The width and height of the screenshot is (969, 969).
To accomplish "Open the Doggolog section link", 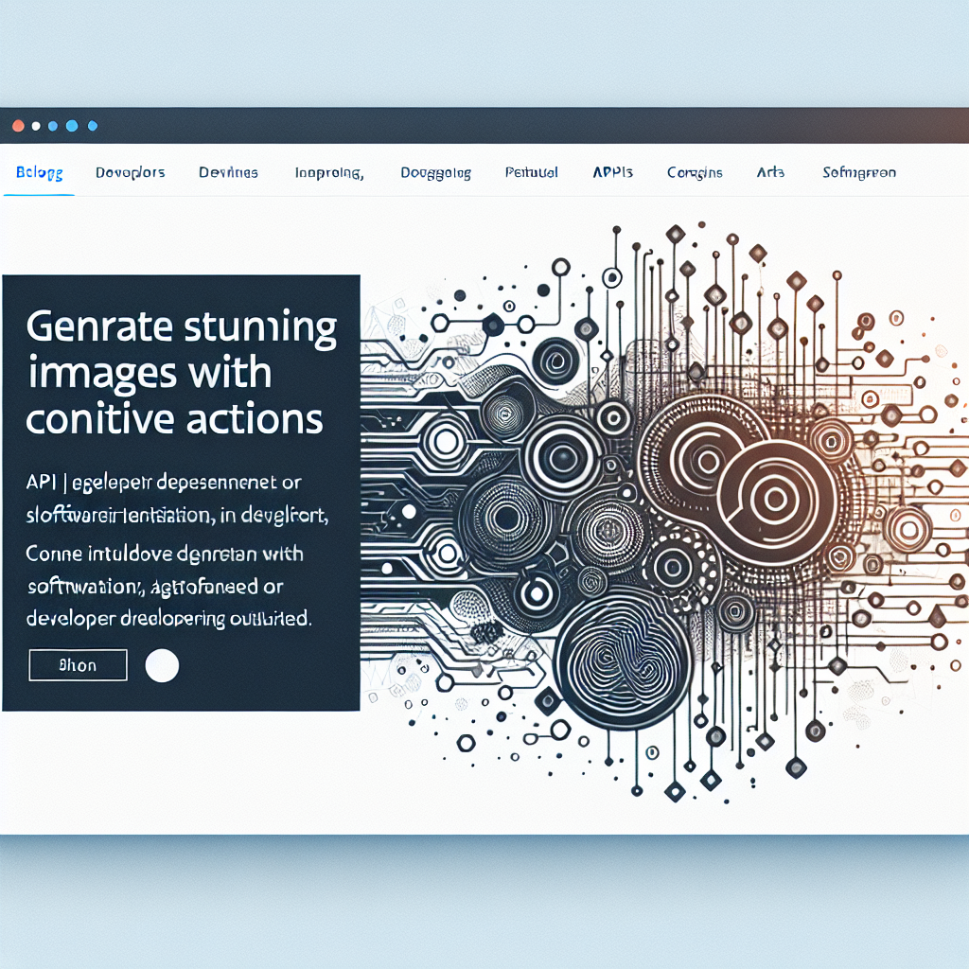I will (x=434, y=172).
